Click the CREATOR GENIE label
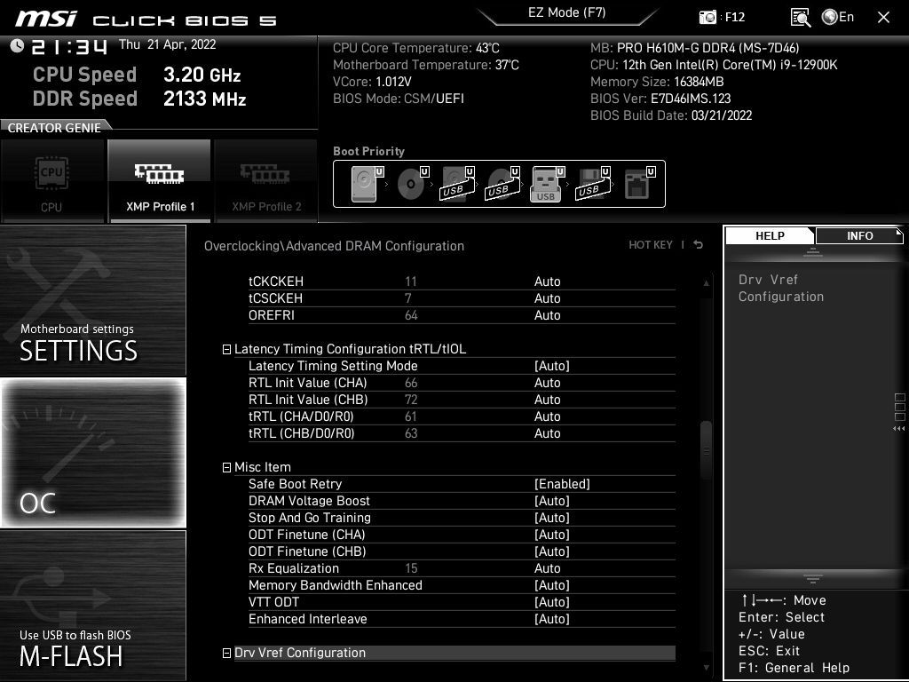The width and height of the screenshot is (909, 682). click(54, 128)
